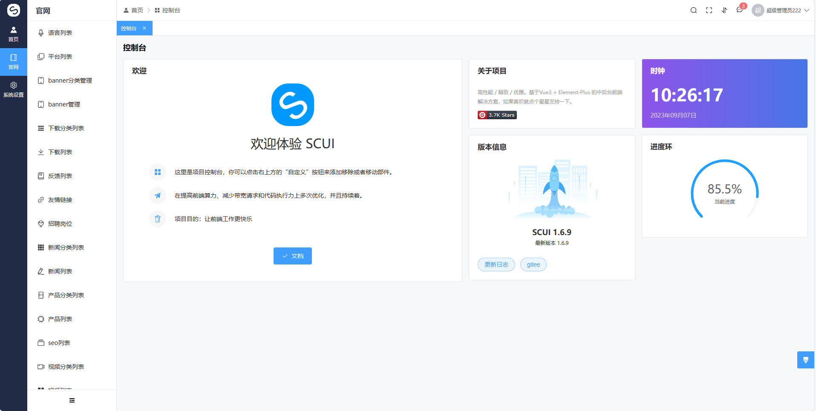Click the 2023年09月07日 date text
This screenshot has height=411, width=816.
coord(673,115)
